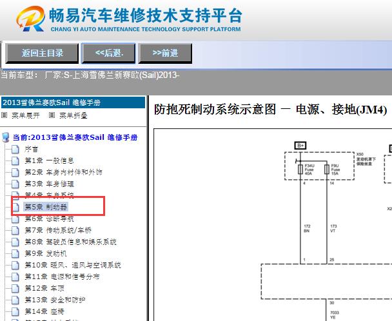392x321 pixels.
Task: Click the page icon next to 序言
Action: point(15,150)
